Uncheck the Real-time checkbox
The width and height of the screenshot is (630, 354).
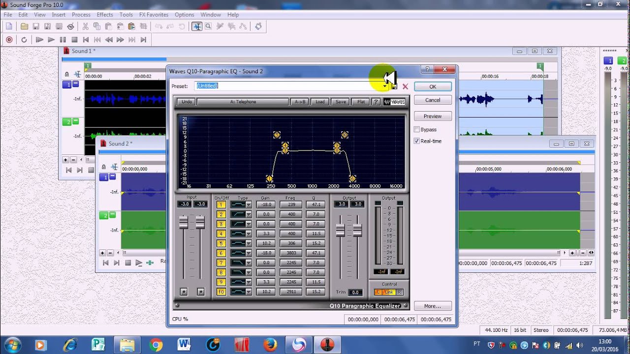417,141
